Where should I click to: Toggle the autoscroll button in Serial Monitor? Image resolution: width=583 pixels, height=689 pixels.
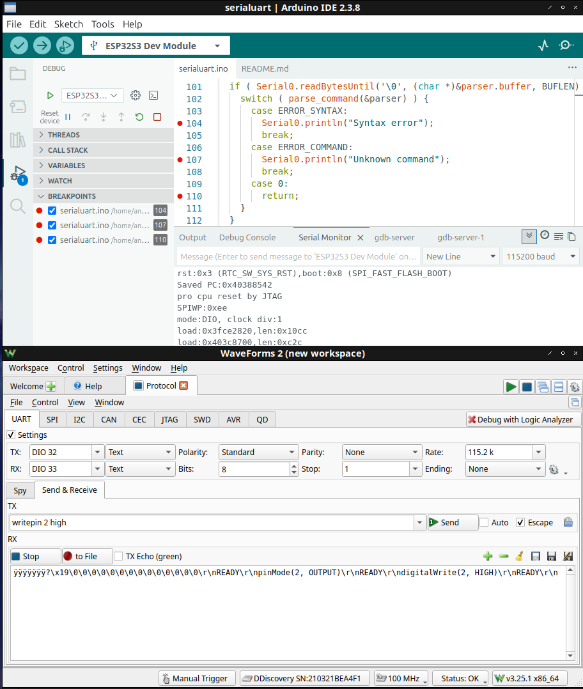point(529,236)
